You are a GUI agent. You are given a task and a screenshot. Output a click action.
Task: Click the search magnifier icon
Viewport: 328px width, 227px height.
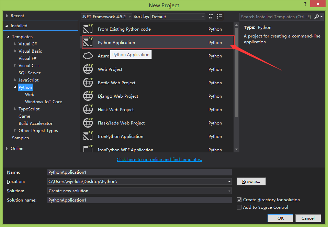tap(317, 17)
